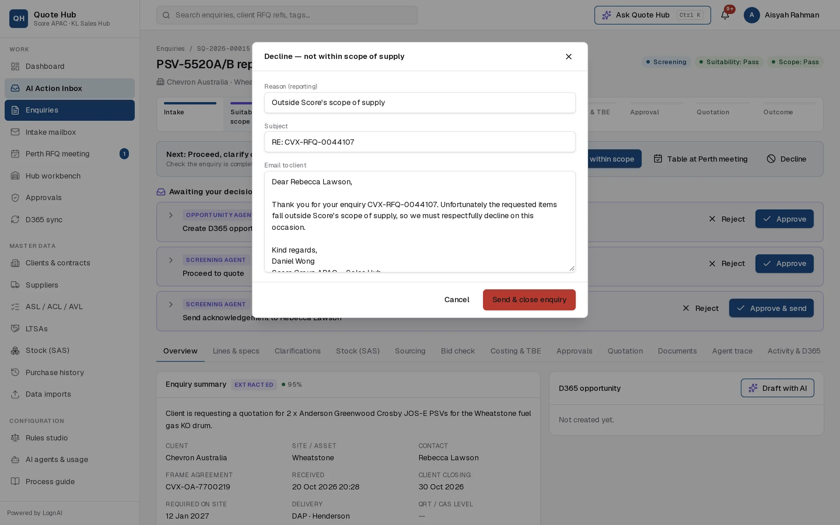Open Perth RFQ meeting page

click(70, 154)
